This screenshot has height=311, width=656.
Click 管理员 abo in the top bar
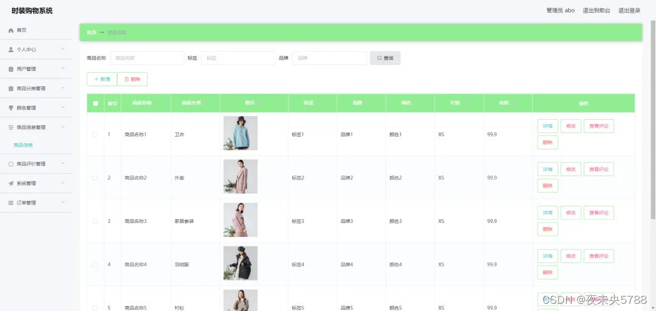561,10
